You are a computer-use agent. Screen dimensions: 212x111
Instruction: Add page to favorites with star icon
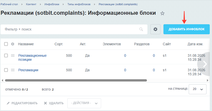click(162, 13)
